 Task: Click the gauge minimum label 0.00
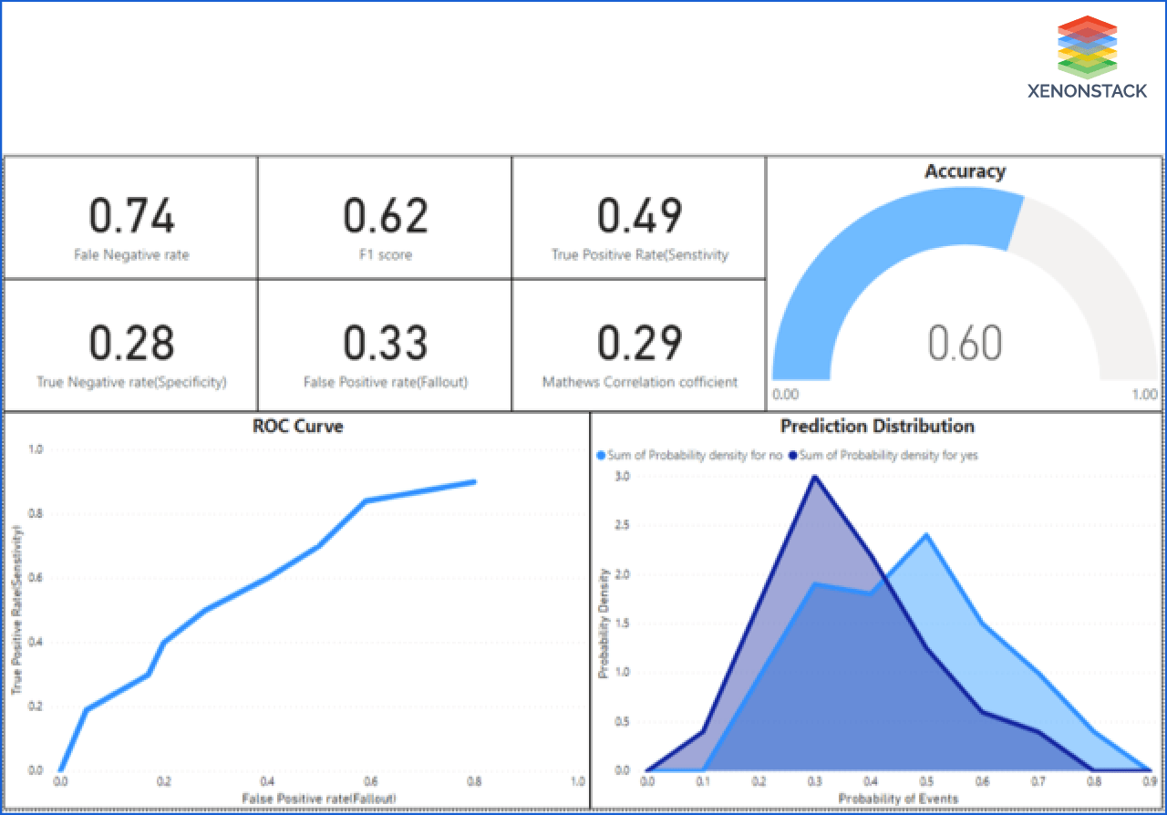(x=784, y=395)
